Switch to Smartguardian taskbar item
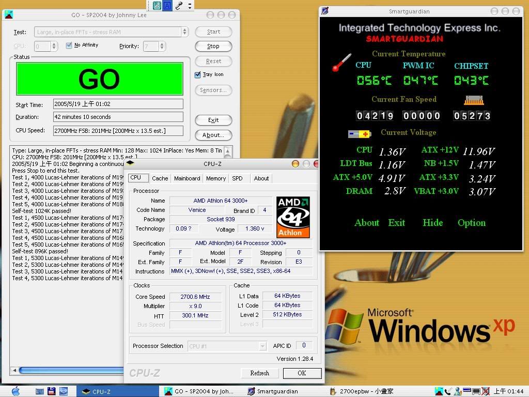The image size is (529, 397). point(282,391)
